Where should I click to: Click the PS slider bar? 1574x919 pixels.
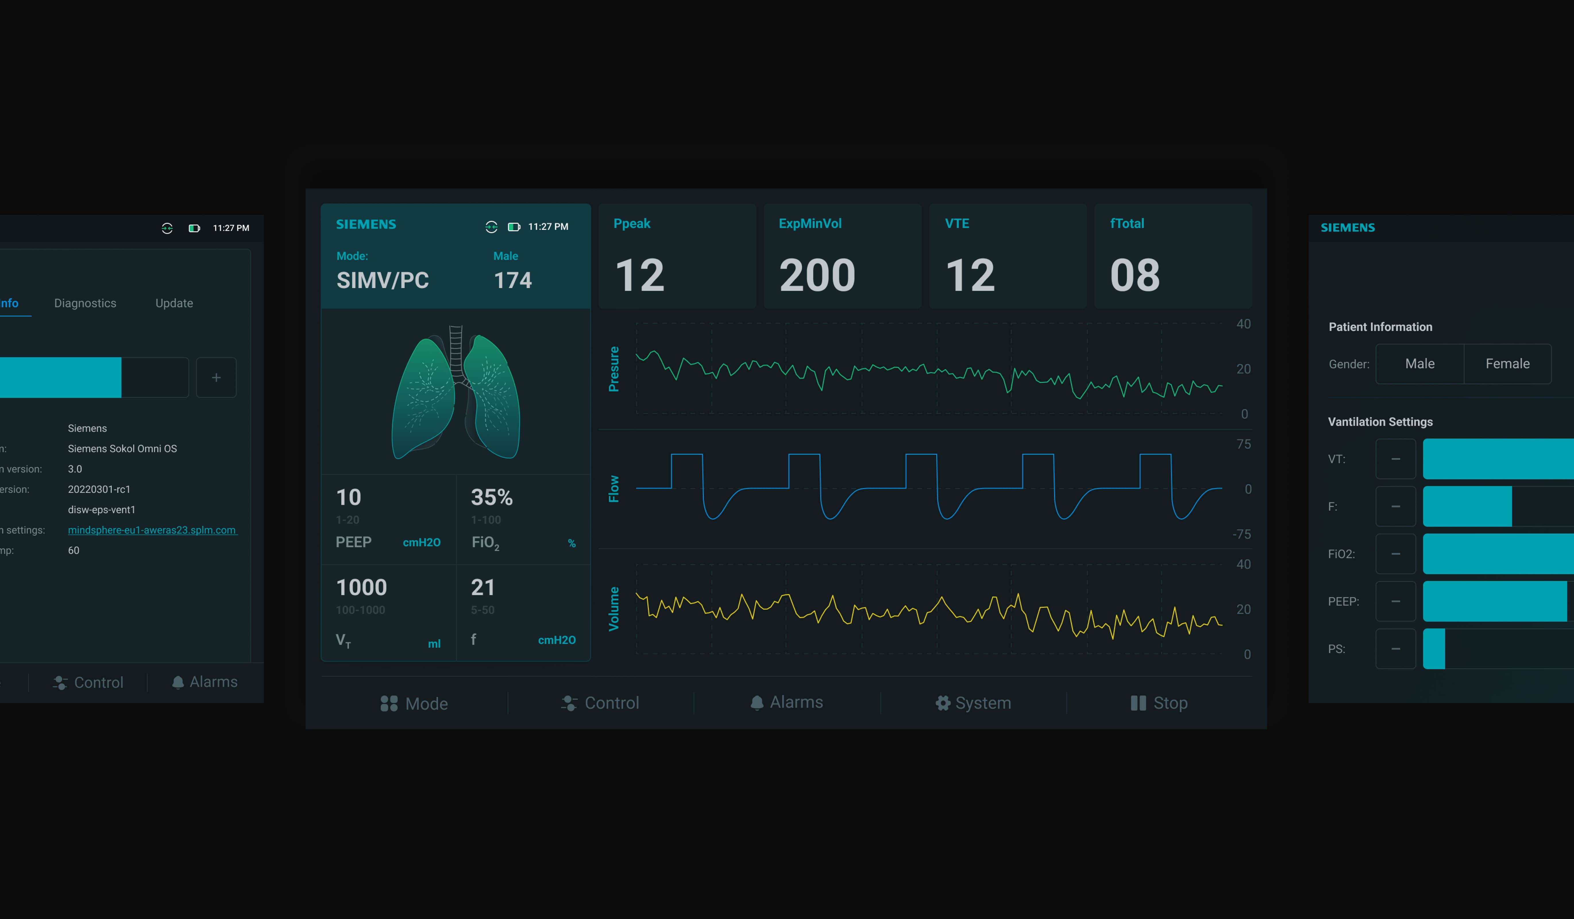pos(1498,649)
